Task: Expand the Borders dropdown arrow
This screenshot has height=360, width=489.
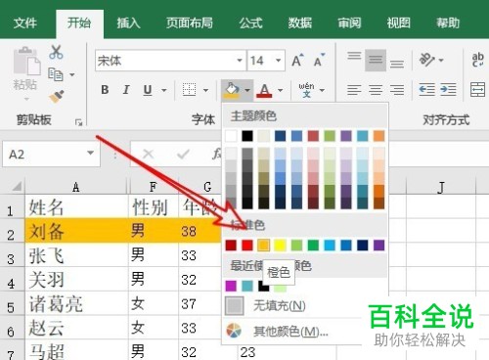Action: (205, 90)
